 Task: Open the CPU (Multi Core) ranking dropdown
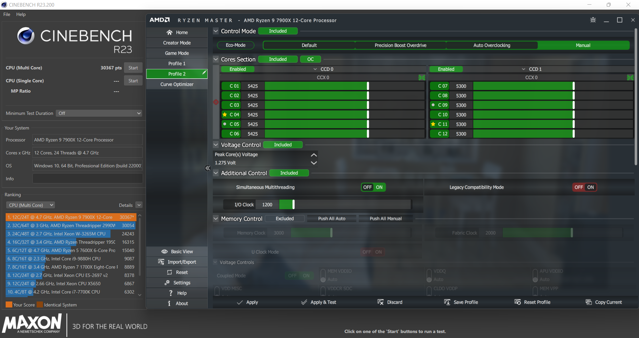coord(30,205)
